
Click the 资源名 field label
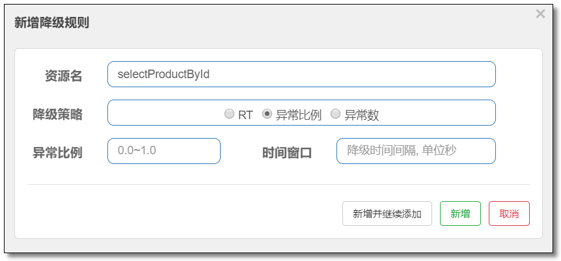(63, 76)
